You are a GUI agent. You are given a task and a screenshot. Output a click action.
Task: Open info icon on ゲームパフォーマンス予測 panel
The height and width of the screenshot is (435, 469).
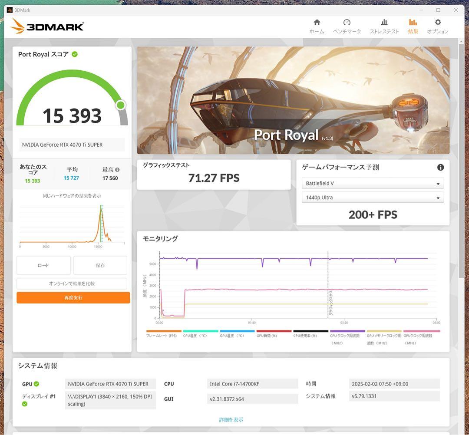coord(440,167)
